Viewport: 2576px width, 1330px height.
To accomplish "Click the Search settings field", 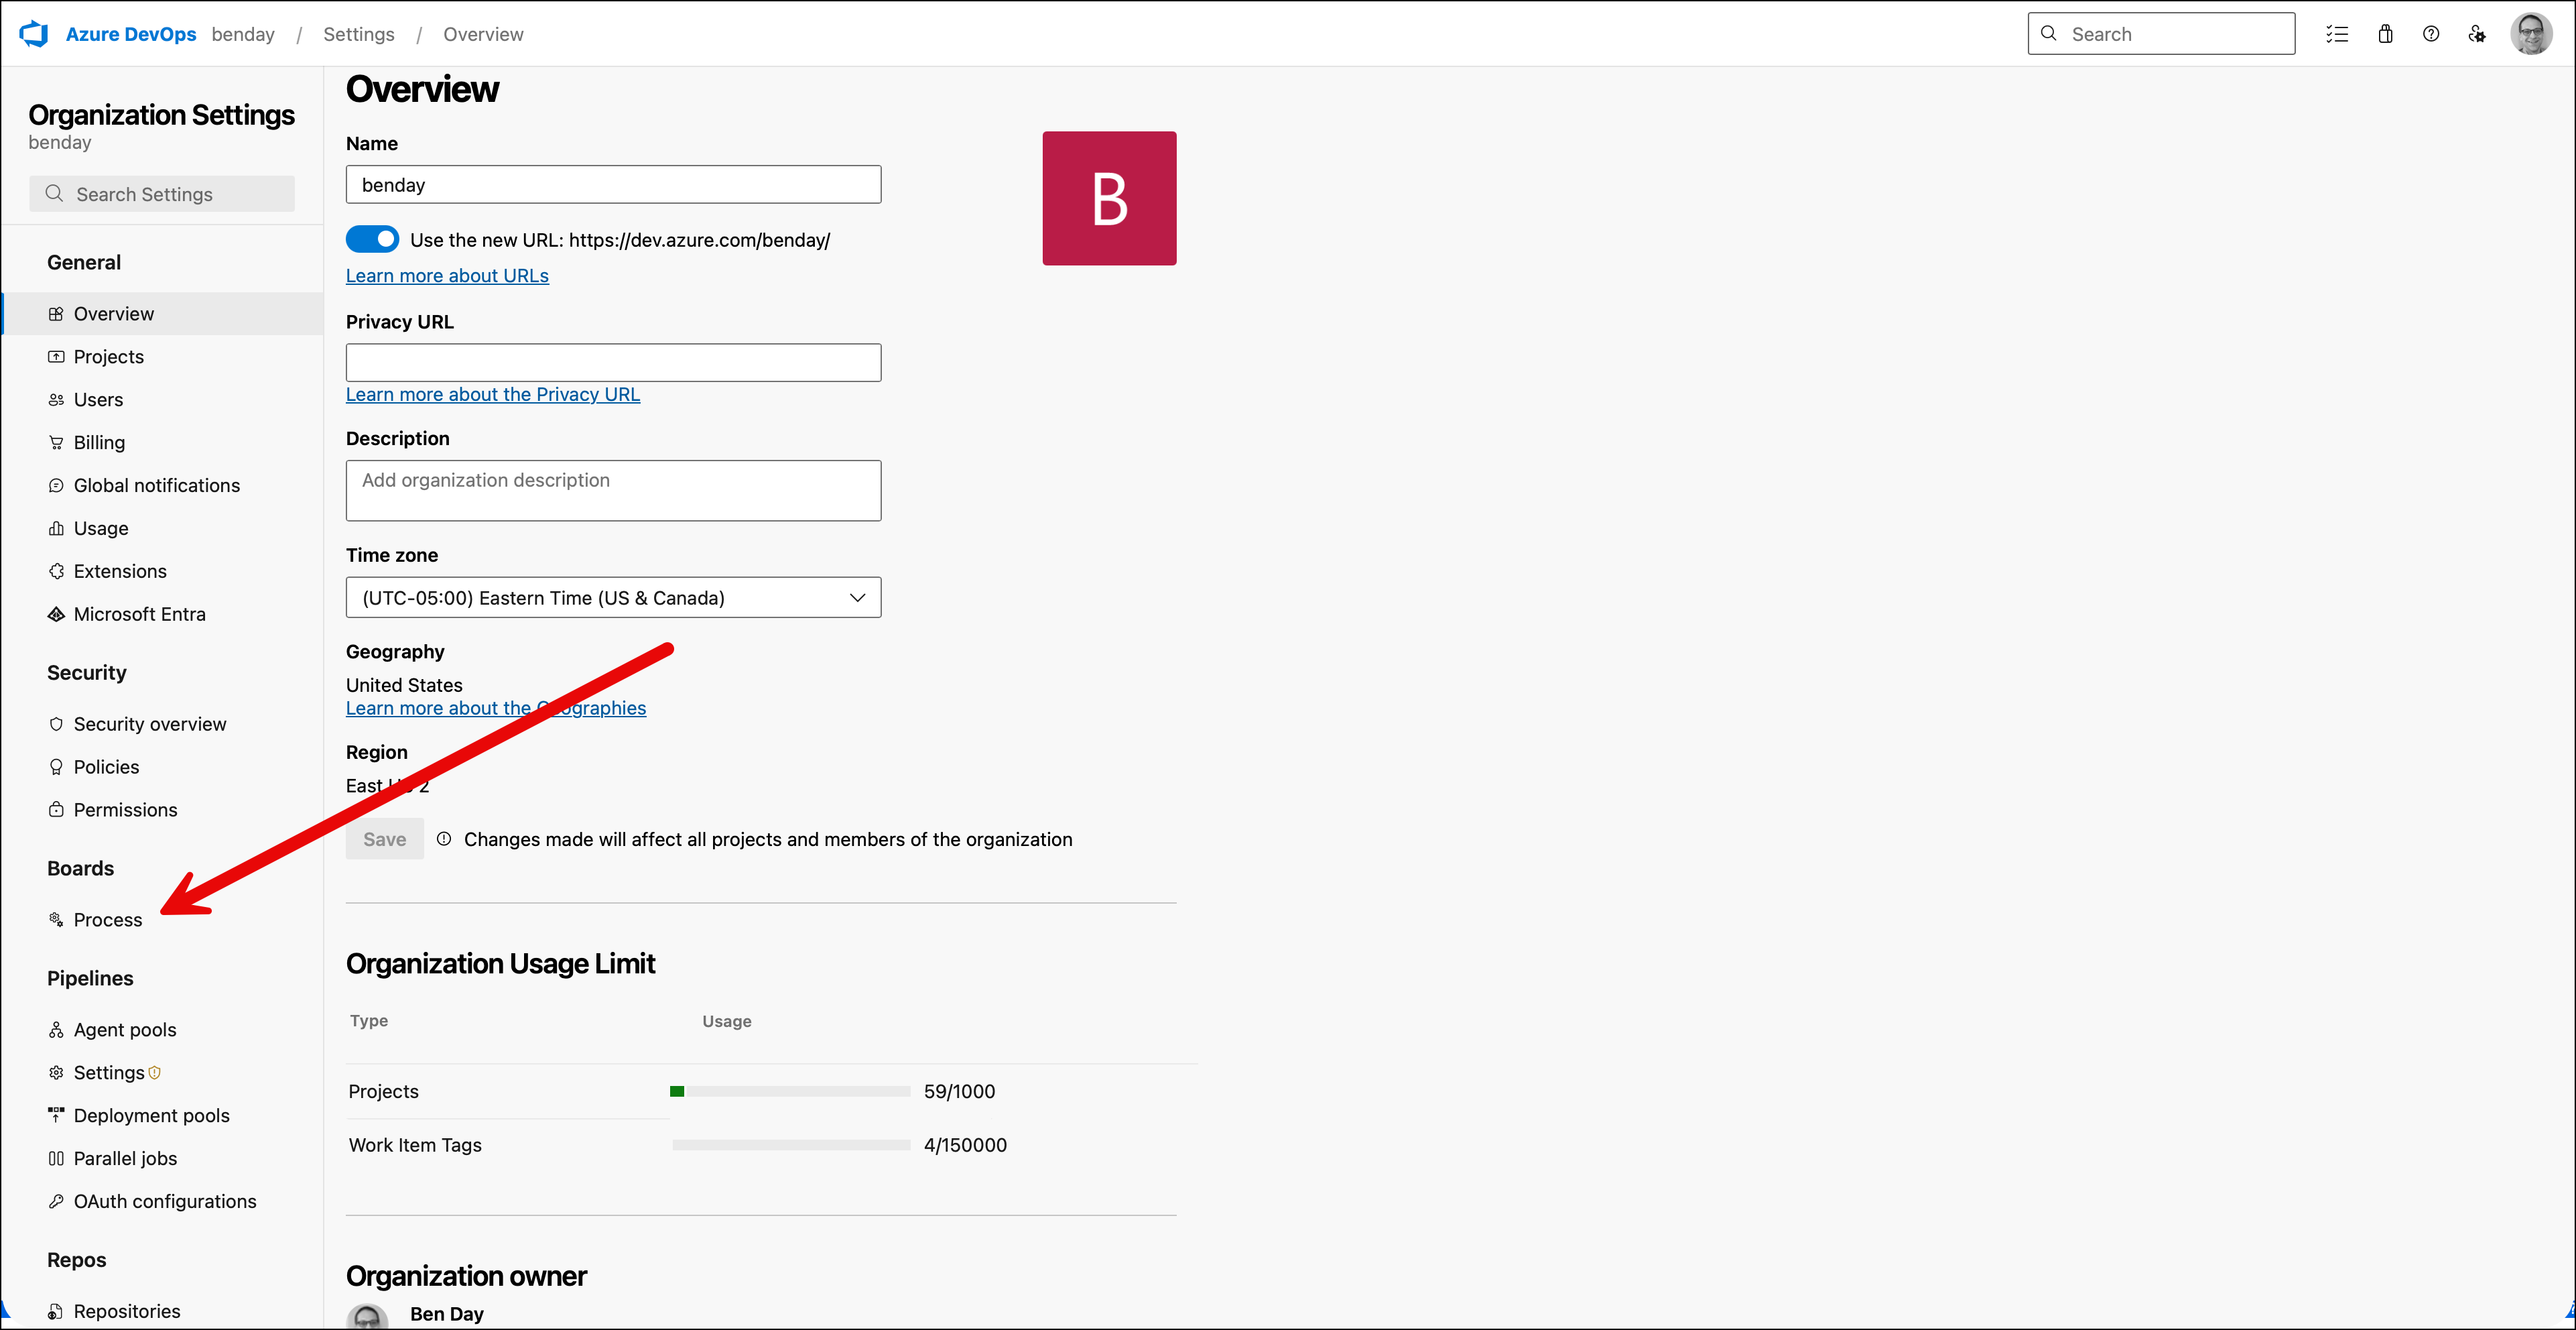I will 162,193.
